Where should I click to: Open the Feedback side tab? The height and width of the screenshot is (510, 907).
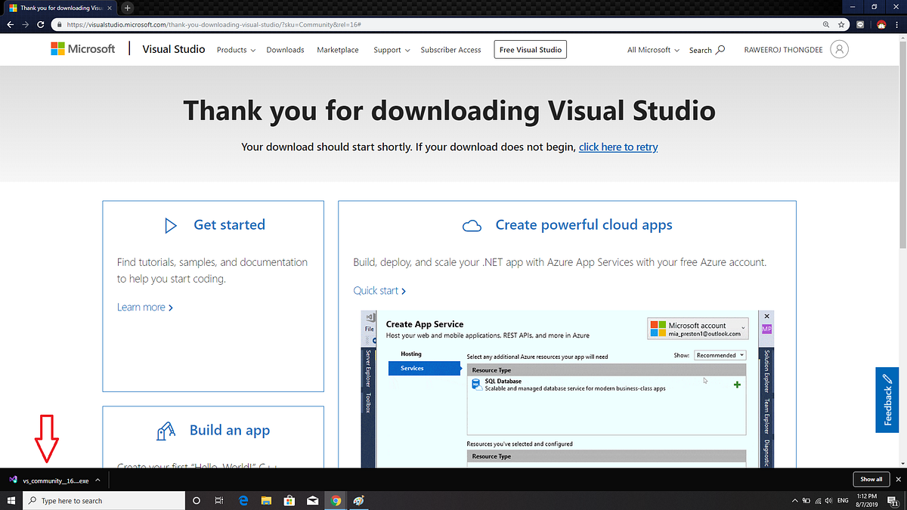tap(888, 400)
